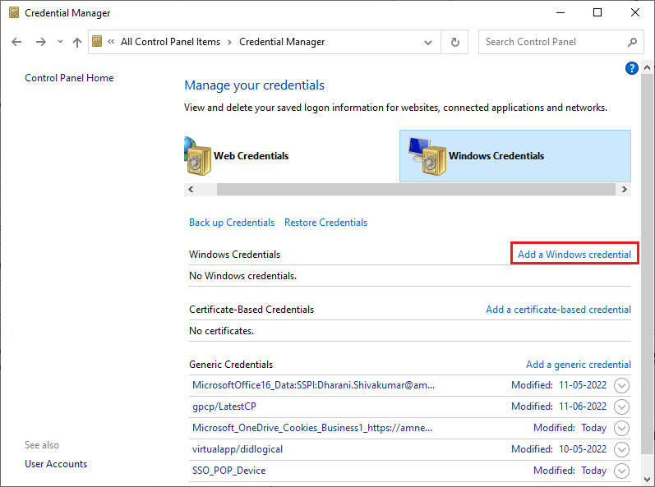Open gpcp/LatestCP credential entry
The width and height of the screenshot is (655, 487).
[x=224, y=407]
